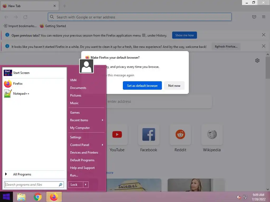Open the Firefox application menu

coord(264,17)
